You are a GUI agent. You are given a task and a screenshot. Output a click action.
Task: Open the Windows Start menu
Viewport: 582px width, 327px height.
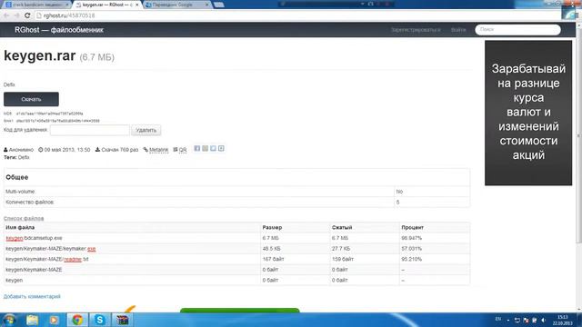point(9,320)
